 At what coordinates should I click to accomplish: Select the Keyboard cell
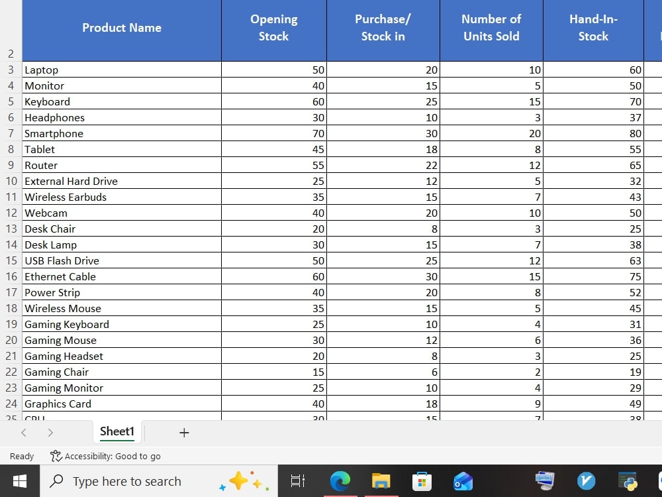[122, 101]
